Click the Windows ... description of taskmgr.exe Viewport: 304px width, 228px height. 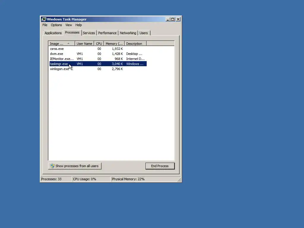[x=135, y=64]
